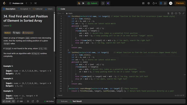Toggle the timer stopwatch icon

pos(161,3)
